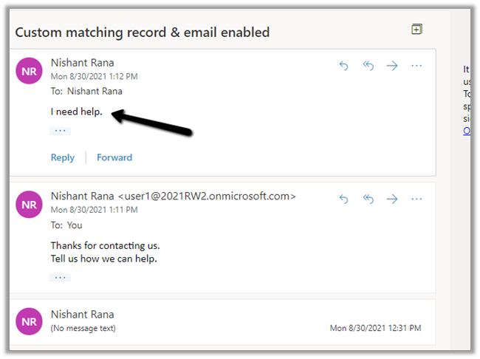Click the blue link in right side panel
480x359 pixels.
pos(467,131)
